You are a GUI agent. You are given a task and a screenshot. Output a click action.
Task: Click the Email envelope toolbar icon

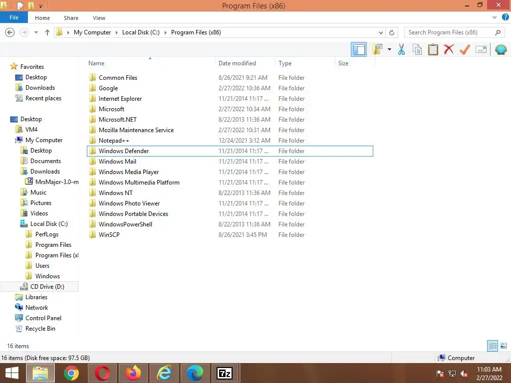[481, 49]
